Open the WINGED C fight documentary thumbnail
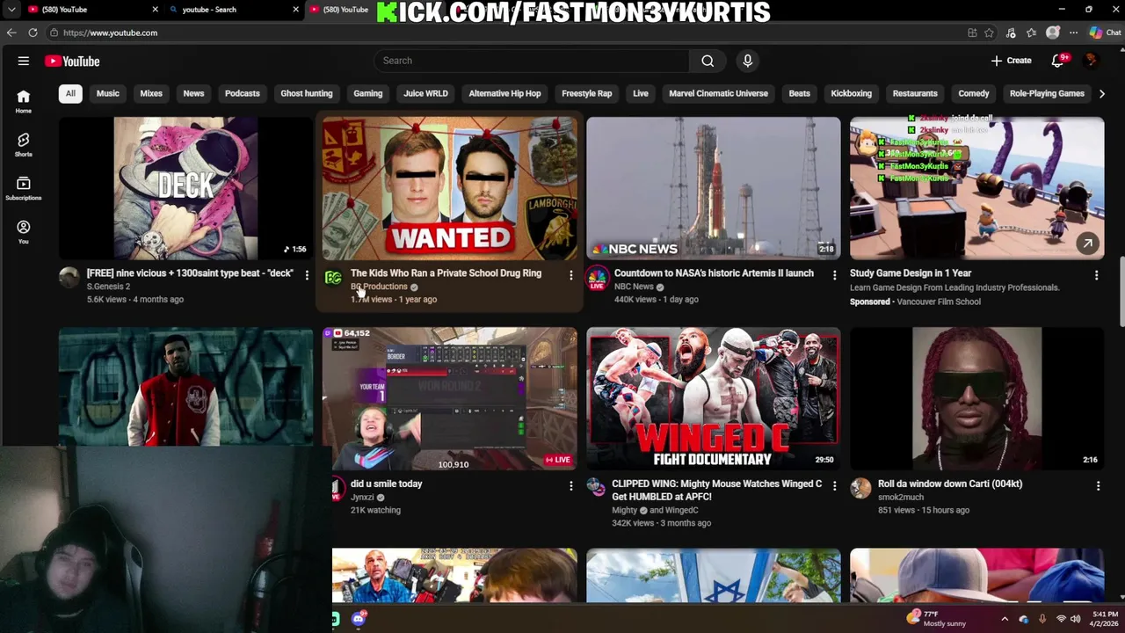 pos(713,398)
